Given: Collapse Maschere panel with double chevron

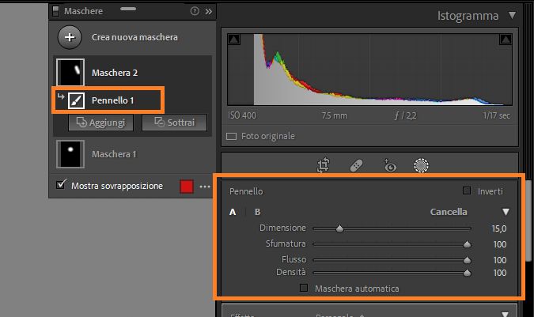Looking at the screenshot, I should [208, 12].
